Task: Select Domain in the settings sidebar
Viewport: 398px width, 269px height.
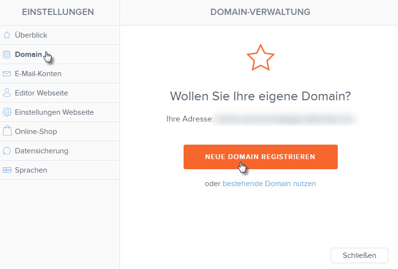Action: [60, 54]
